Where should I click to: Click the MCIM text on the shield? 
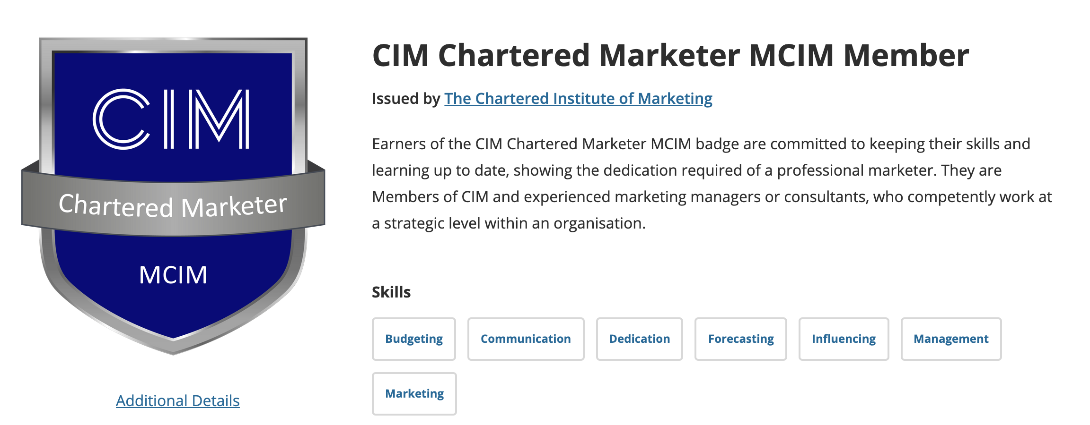pos(173,275)
